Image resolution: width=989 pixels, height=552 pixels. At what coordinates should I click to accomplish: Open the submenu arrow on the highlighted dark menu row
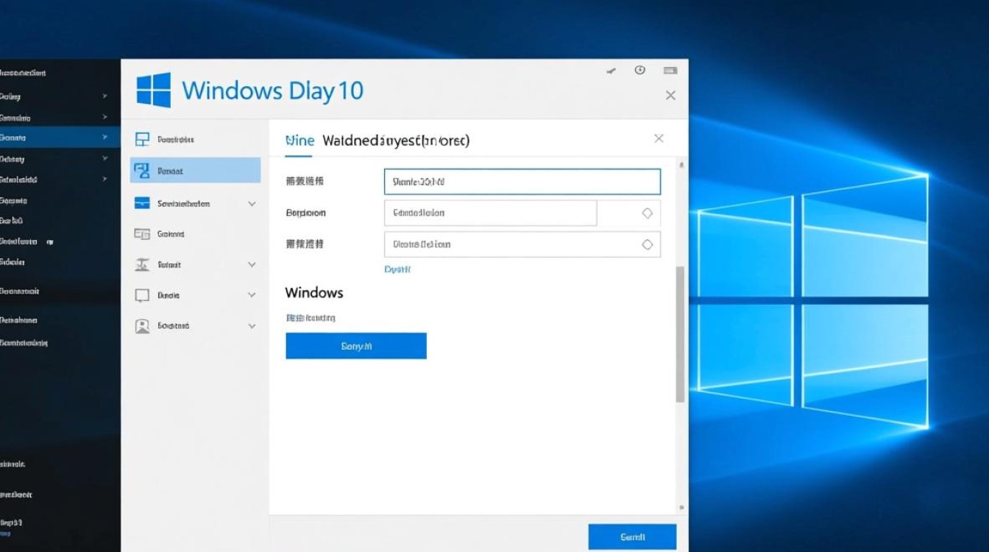[x=105, y=138]
